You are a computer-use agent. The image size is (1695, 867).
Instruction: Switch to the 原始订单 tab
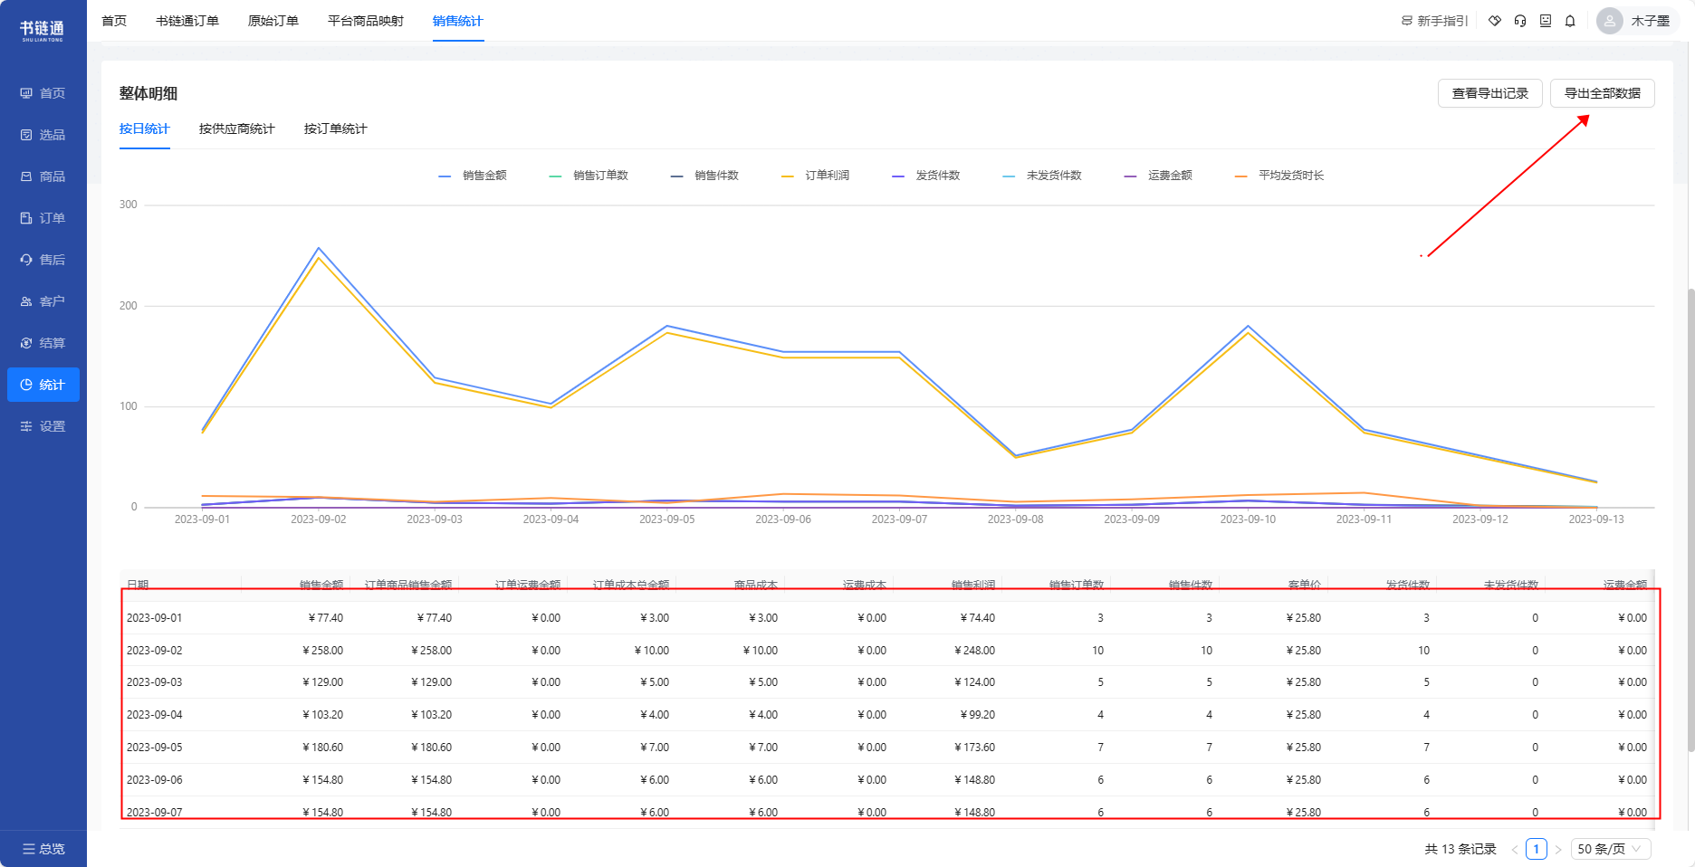[x=273, y=21]
